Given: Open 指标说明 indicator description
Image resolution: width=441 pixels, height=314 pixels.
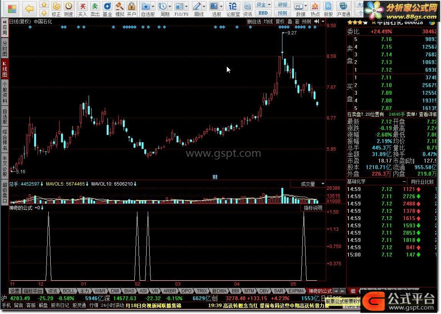Looking at the screenshot, I should click(x=313, y=208).
